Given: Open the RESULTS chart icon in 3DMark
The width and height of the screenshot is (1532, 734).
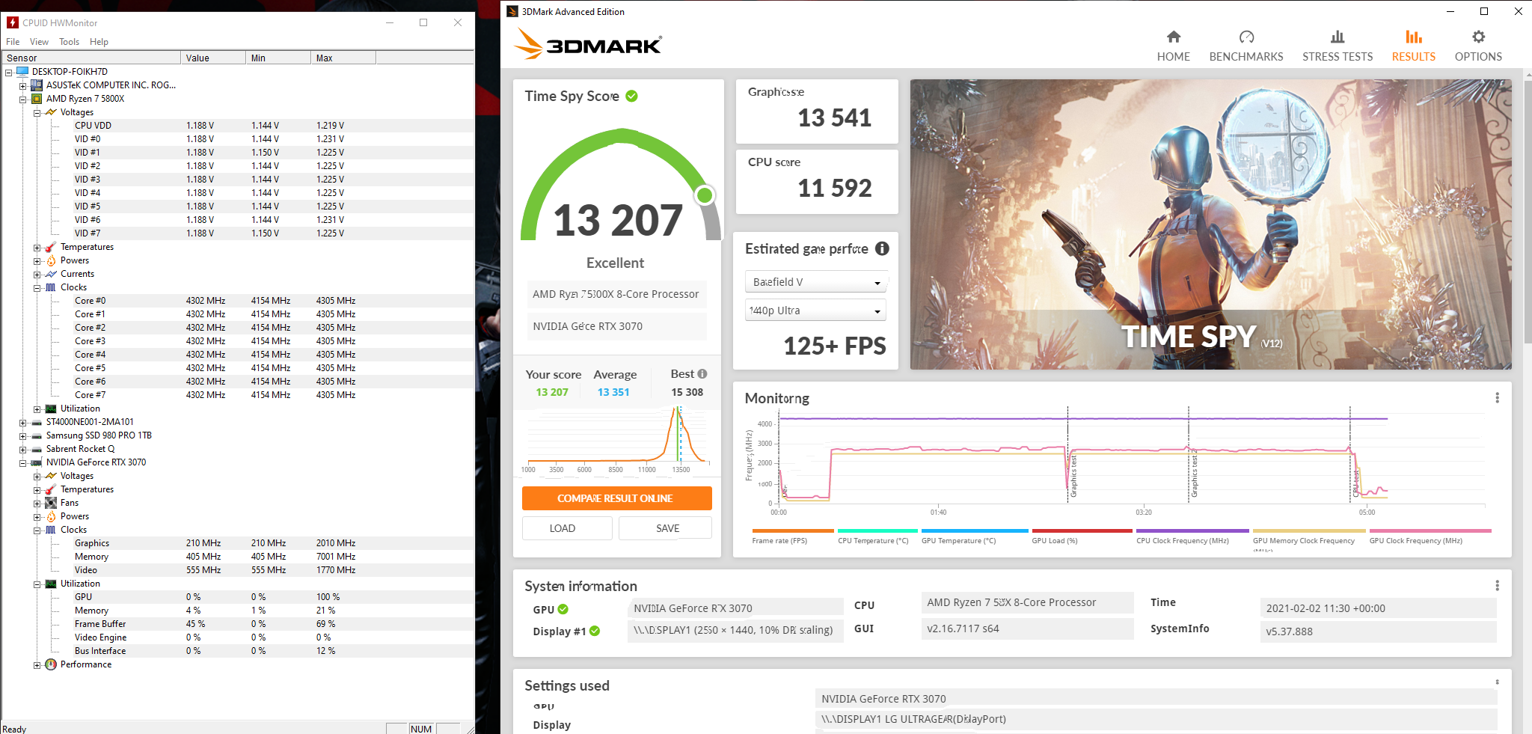Looking at the screenshot, I should 1413,37.
